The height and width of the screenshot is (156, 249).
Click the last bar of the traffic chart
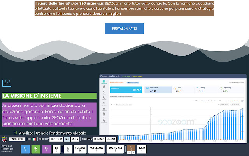(242, 124)
